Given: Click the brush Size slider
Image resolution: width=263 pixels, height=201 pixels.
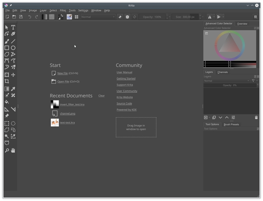Looking at the screenshot, I should pos(185,17).
